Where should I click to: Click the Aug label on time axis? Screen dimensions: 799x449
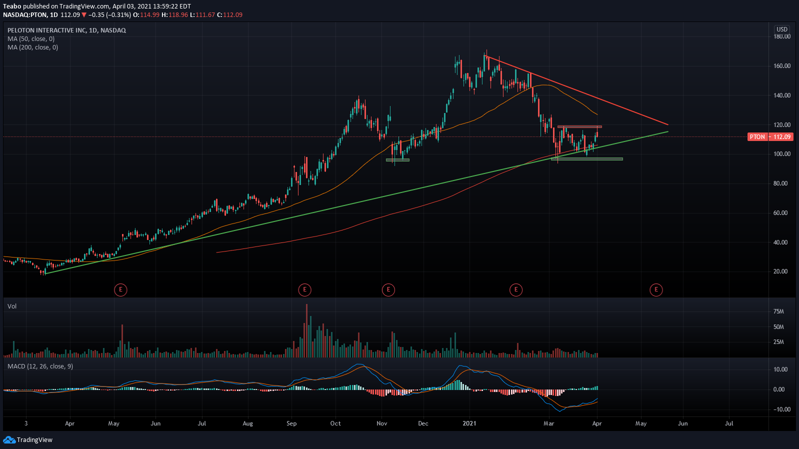(247, 423)
